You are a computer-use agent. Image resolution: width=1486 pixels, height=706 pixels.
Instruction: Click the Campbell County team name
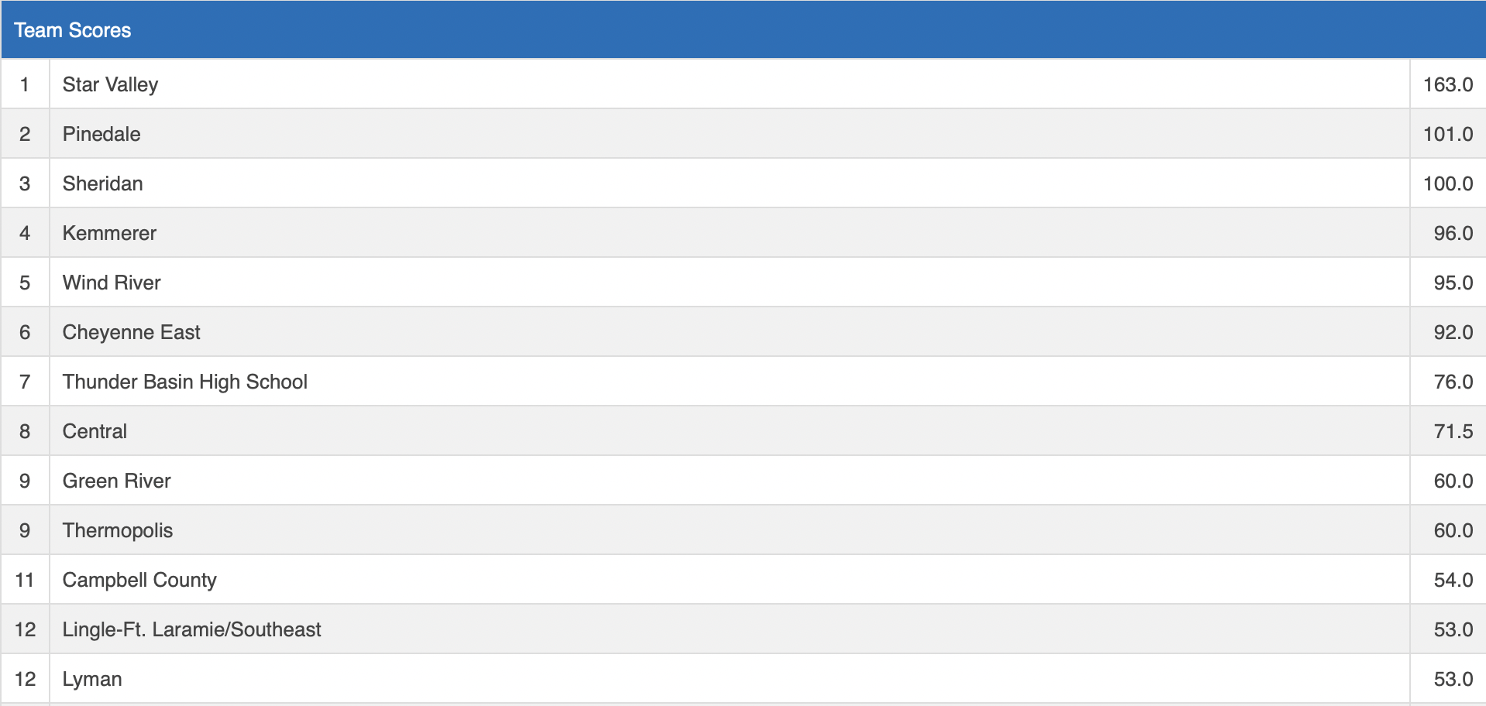(x=139, y=580)
